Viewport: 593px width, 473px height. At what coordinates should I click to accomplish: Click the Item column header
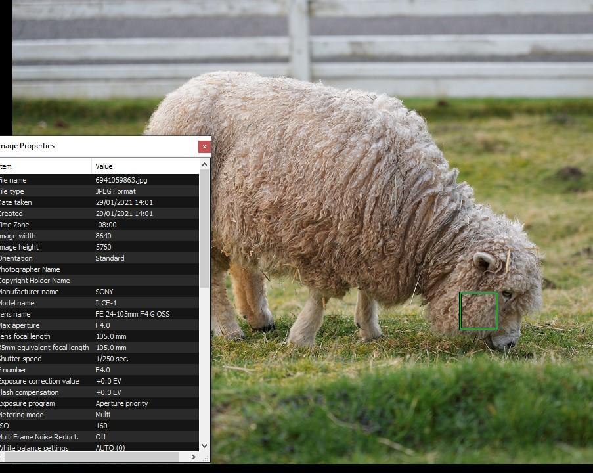tap(45, 166)
